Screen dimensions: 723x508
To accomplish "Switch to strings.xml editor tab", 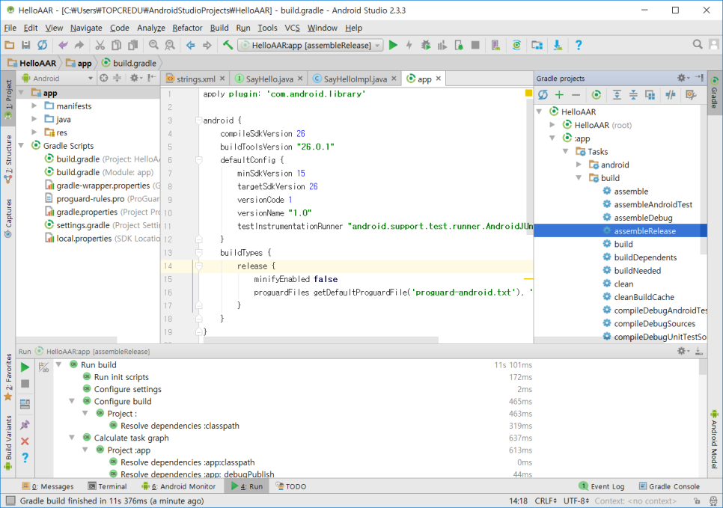I will point(195,79).
